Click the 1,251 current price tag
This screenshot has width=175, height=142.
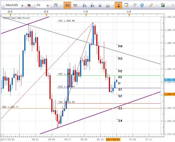point(169,80)
